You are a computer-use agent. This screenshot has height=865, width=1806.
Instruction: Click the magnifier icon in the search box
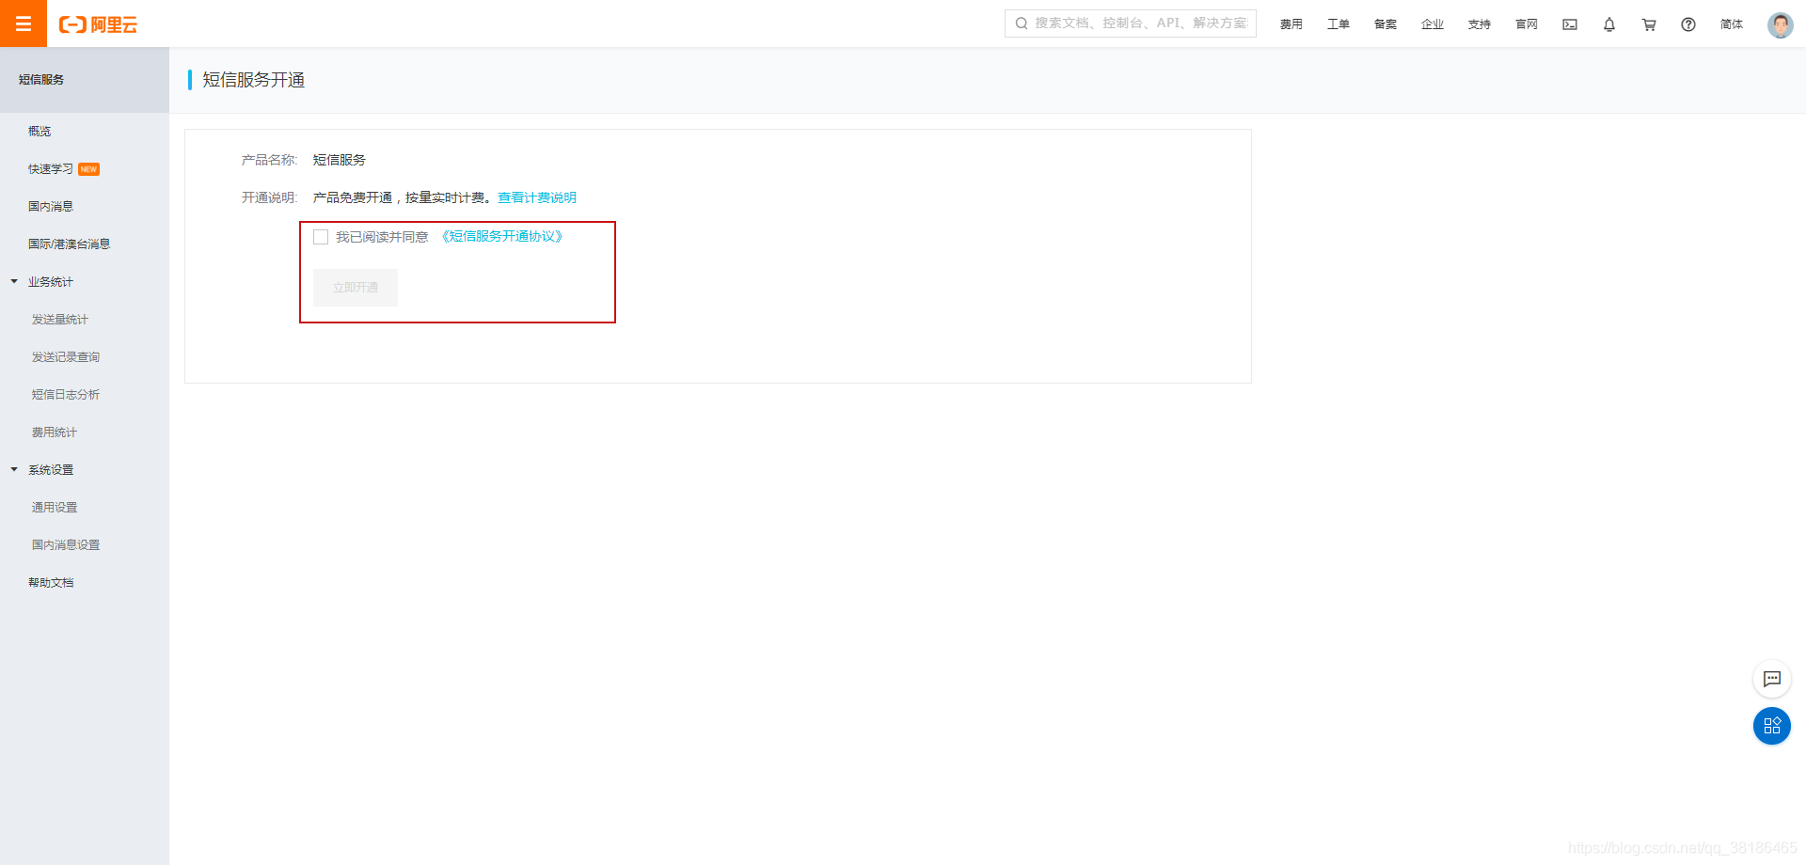[x=1022, y=24]
